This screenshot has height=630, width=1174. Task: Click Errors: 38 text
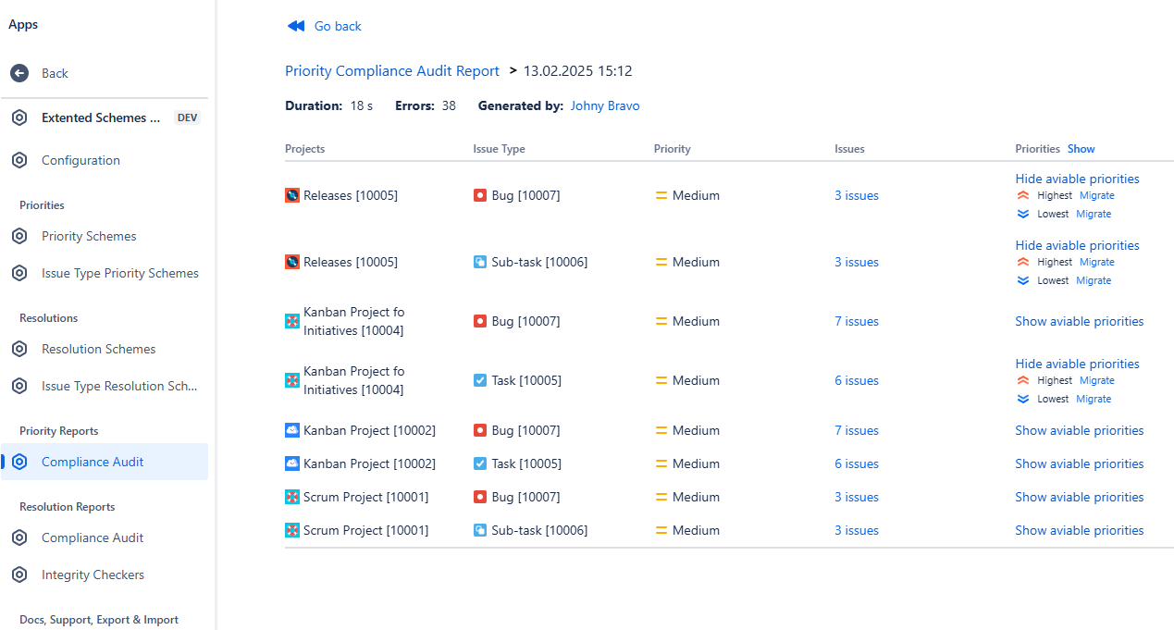pos(426,105)
